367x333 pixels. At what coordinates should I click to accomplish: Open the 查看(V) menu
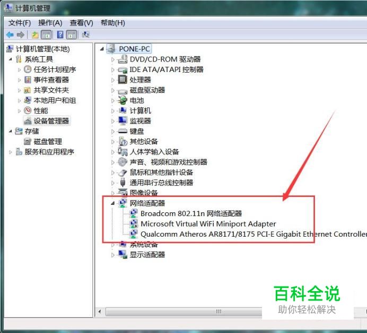(x=81, y=23)
